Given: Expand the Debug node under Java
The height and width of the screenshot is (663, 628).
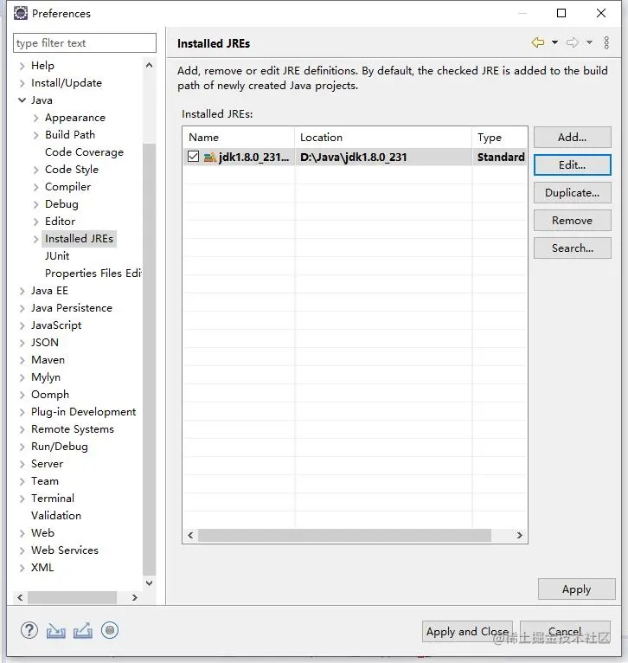Looking at the screenshot, I should click(x=36, y=204).
